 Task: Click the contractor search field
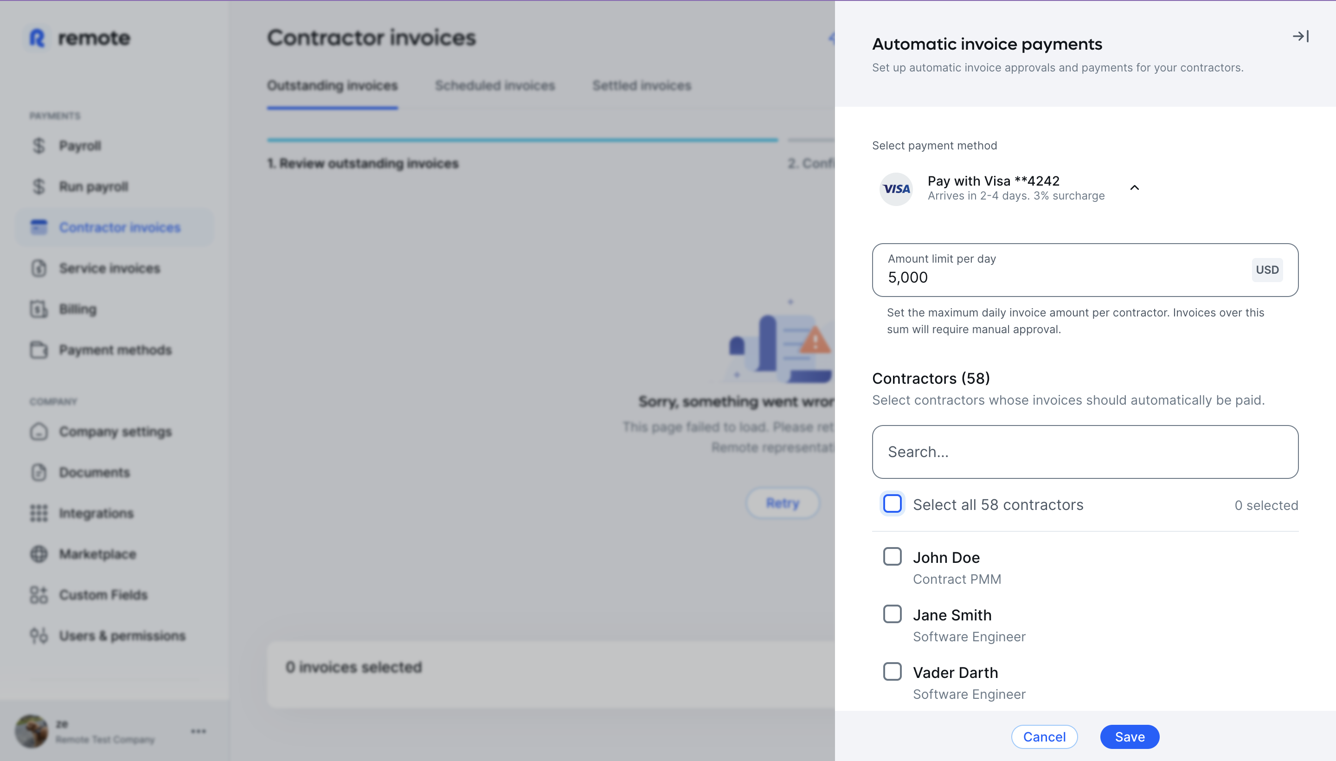tap(1084, 451)
